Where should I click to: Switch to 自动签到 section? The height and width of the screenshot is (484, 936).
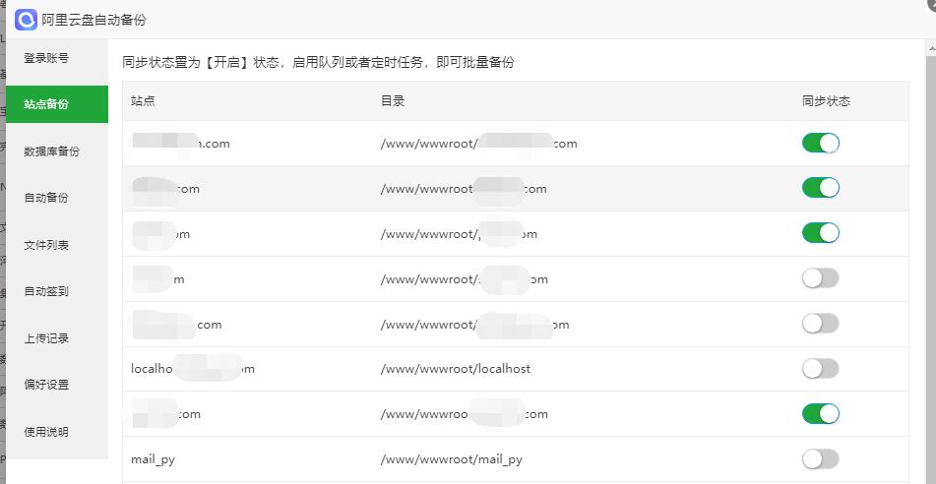coord(46,291)
